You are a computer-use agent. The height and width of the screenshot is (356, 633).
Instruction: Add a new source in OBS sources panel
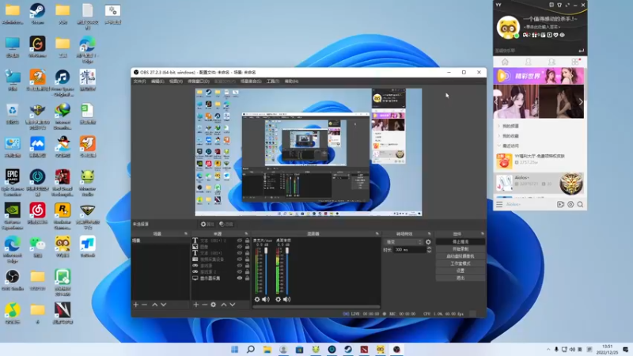pyautogui.click(x=195, y=305)
